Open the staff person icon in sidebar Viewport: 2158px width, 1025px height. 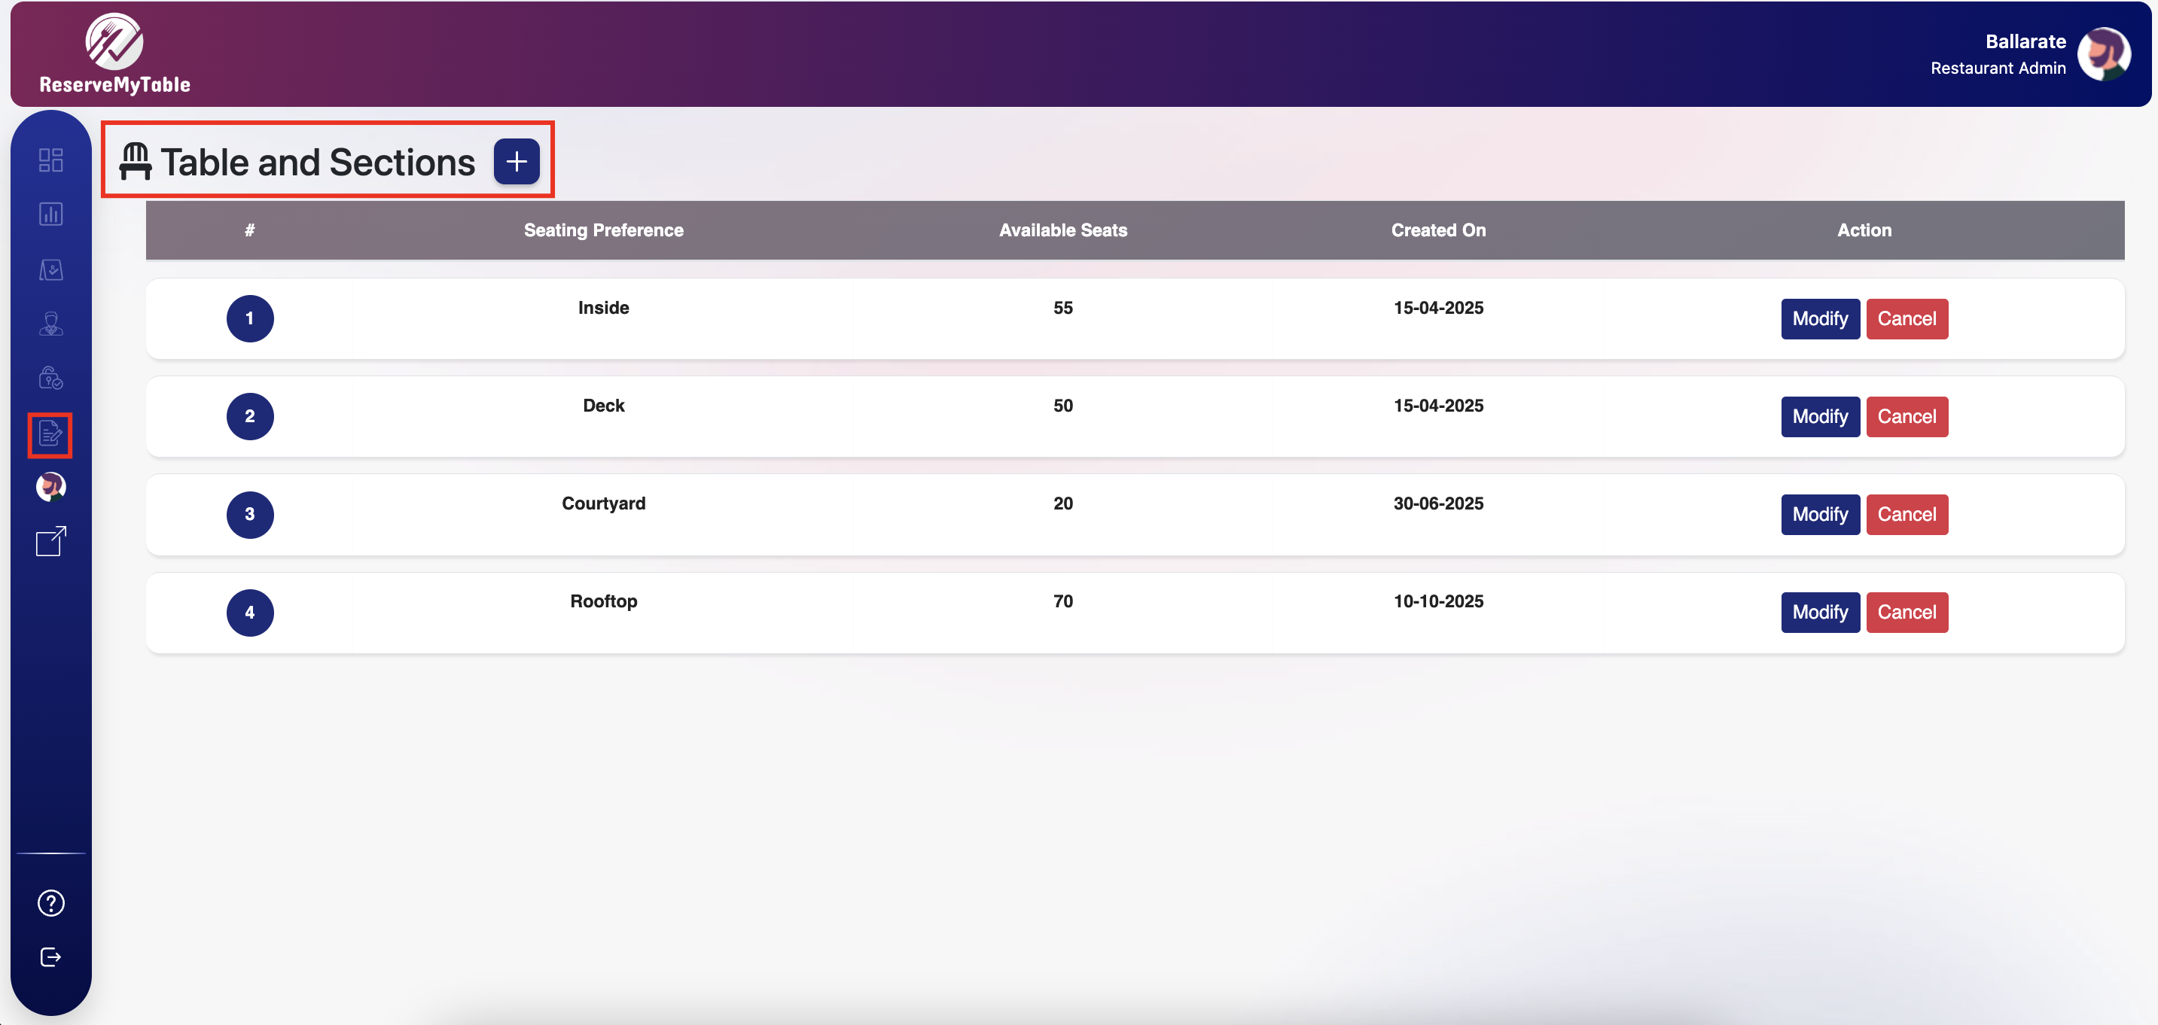coord(50,324)
